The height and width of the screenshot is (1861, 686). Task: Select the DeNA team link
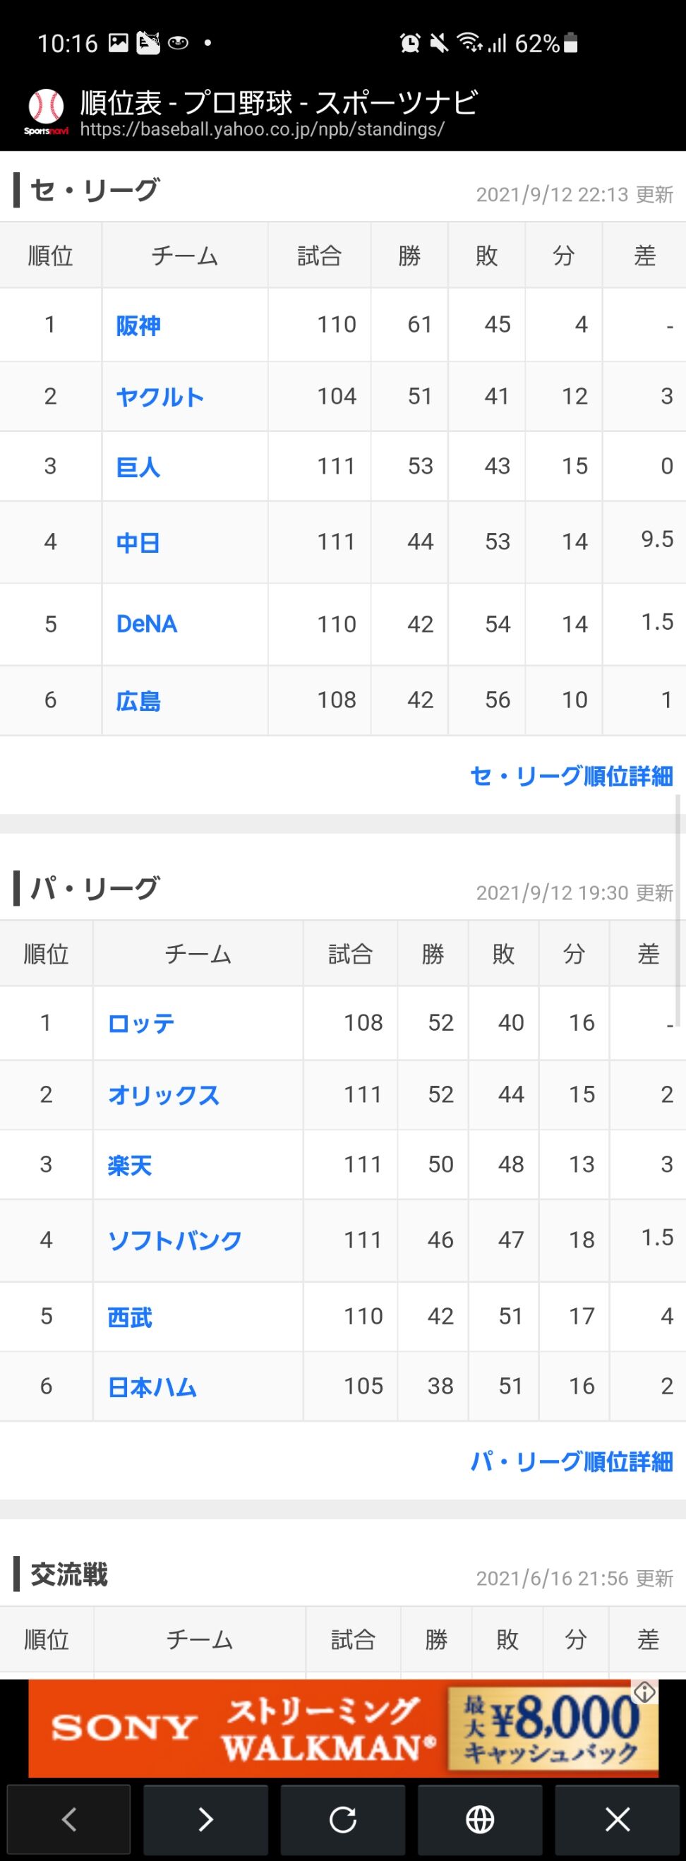pyautogui.click(x=147, y=624)
